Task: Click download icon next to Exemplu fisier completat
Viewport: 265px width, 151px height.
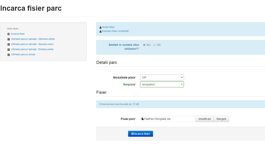Action: pos(100,31)
